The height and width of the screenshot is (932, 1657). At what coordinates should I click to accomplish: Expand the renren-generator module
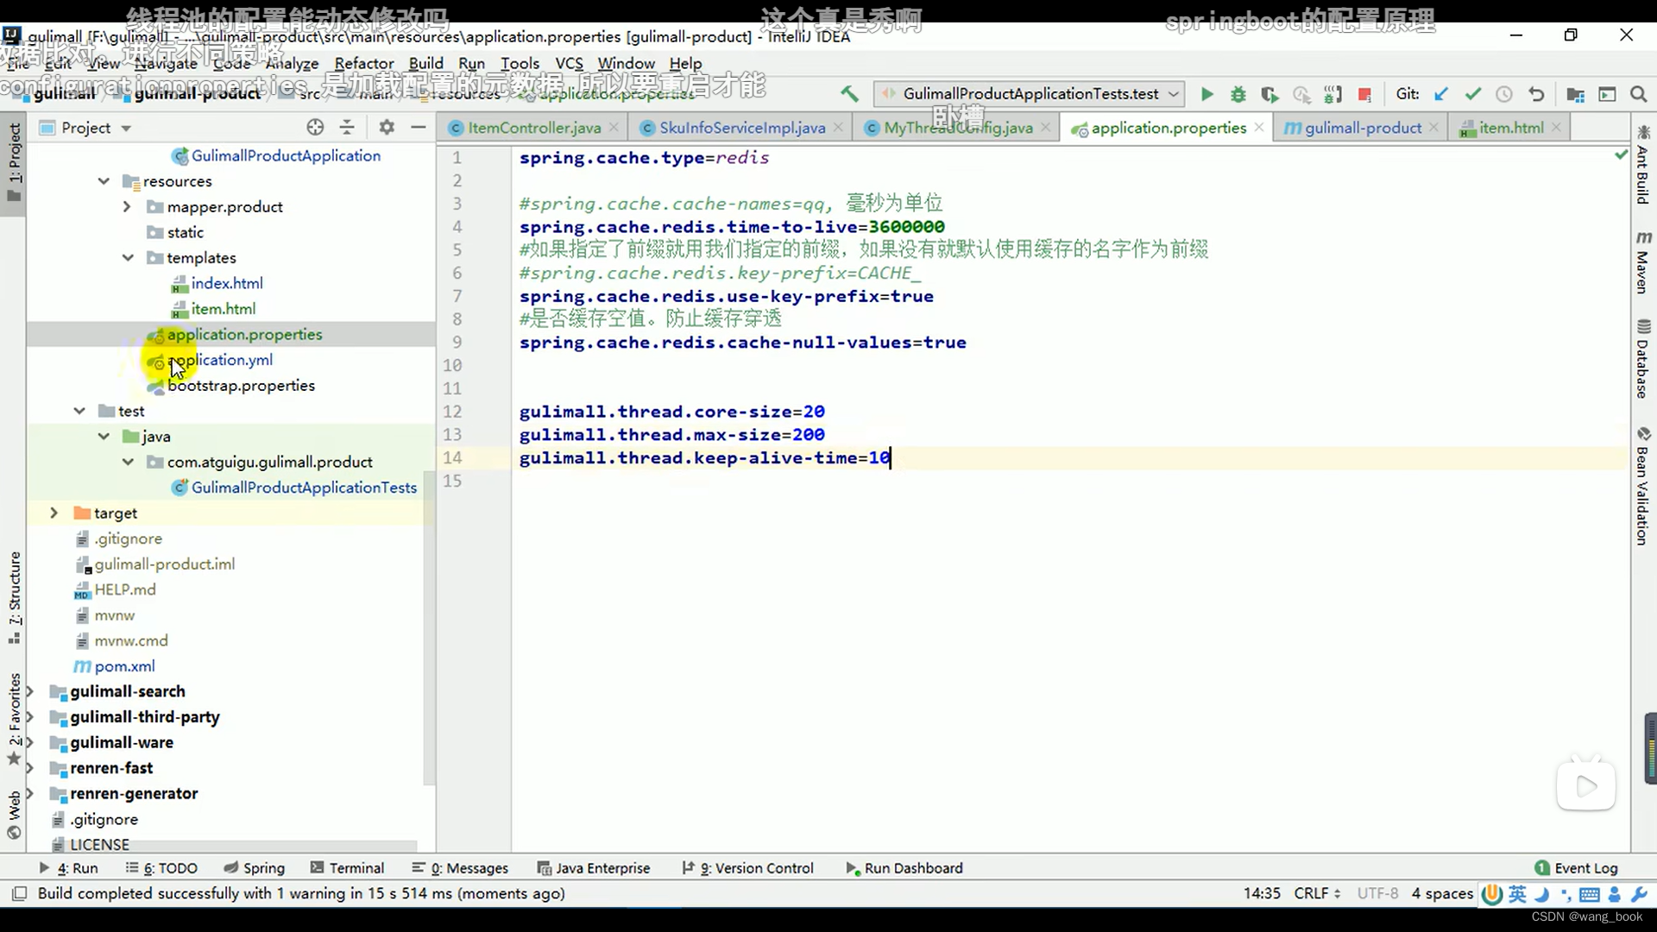[30, 794]
